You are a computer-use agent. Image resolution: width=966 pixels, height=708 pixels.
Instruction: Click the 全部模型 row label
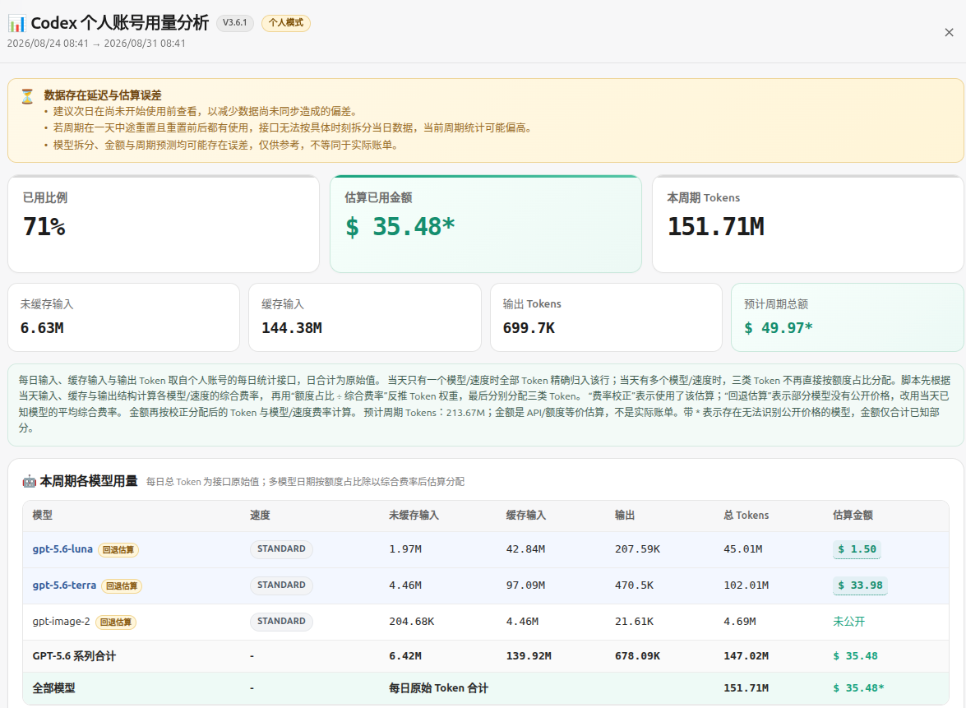pyautogui.click(x=53, y=688)
